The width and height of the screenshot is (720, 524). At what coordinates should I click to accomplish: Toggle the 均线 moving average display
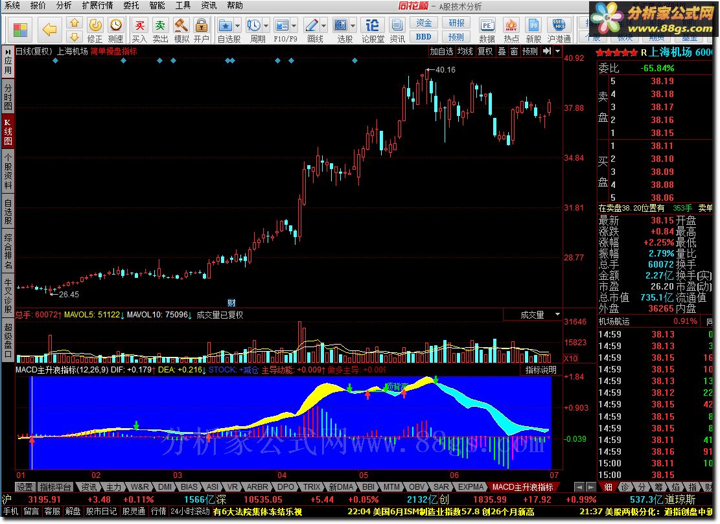pyautogui.click(x=465, y=51)
